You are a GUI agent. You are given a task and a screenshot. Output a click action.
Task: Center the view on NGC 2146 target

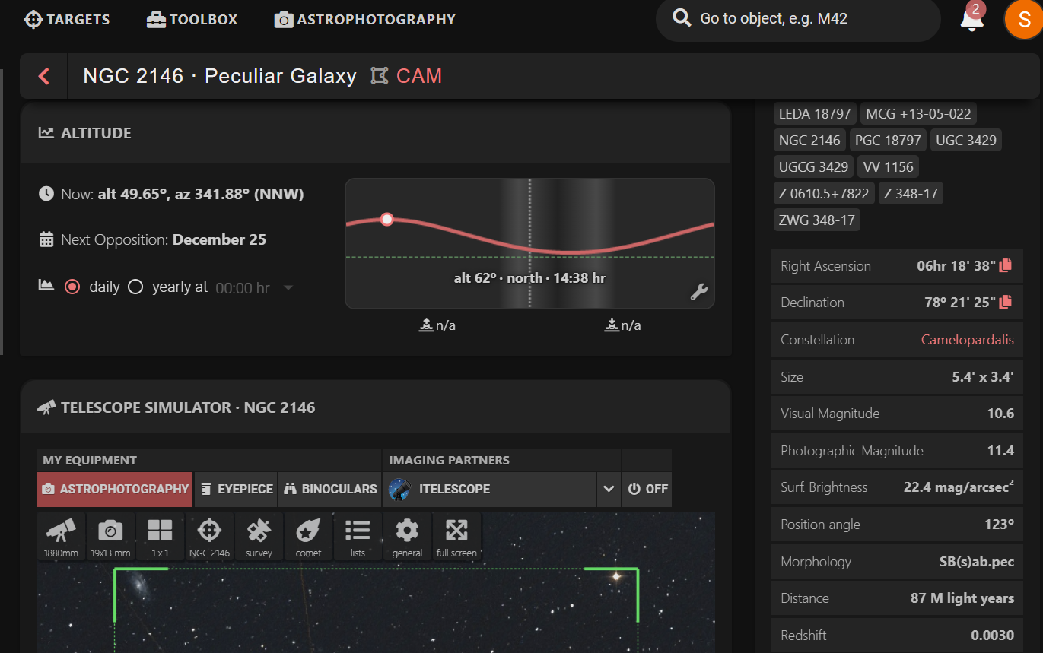pos(209,537)
